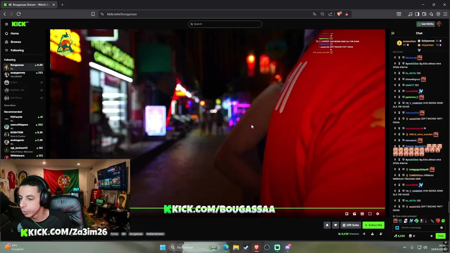Reload the page in browser toolbar
This screenshot has height=253, width=450.
tap(19, 14)
